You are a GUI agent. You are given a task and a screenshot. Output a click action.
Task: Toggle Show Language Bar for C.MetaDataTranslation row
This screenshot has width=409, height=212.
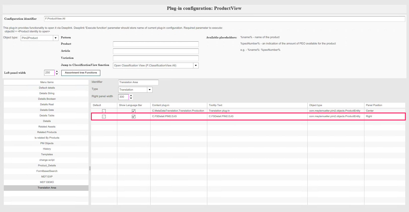pyautogui.click(x=134, y=111)
